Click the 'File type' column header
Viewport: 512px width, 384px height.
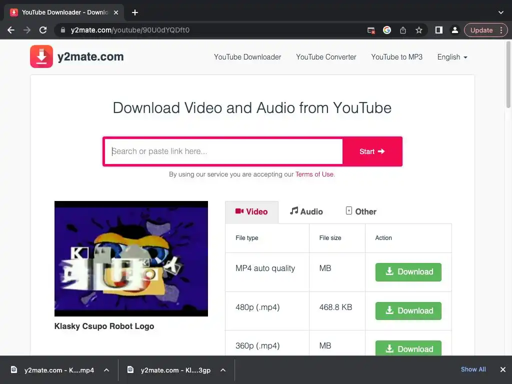pyautogui.click(x=247, y=238)
